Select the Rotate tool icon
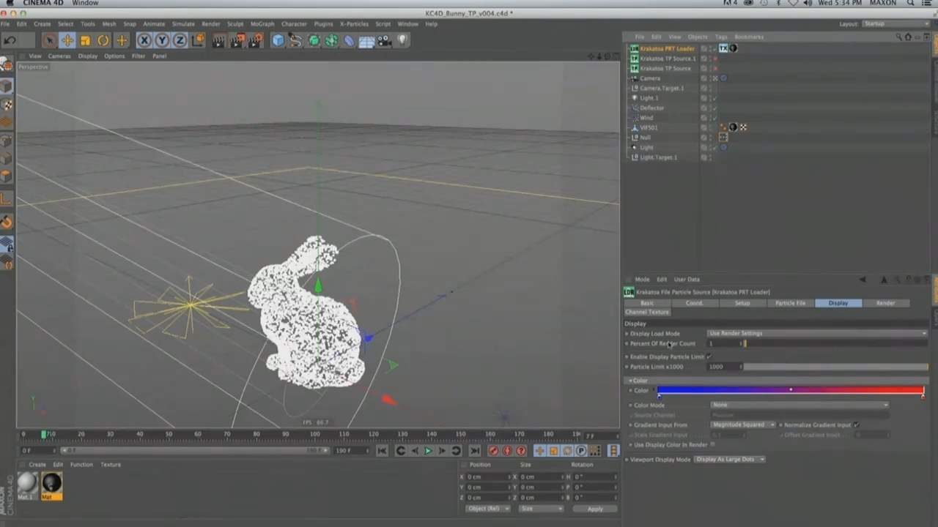Image resolution: width=938 pixels, height=527 pixels. [103, 41]
